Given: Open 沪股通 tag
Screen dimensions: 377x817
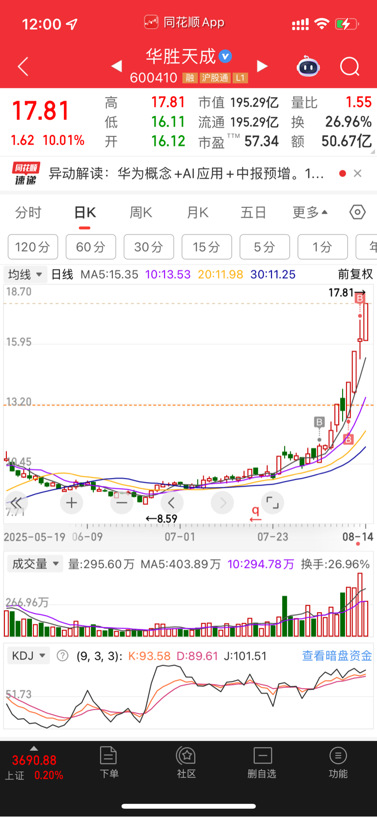Looking at the screenshot, I should [x=215, y=78].
